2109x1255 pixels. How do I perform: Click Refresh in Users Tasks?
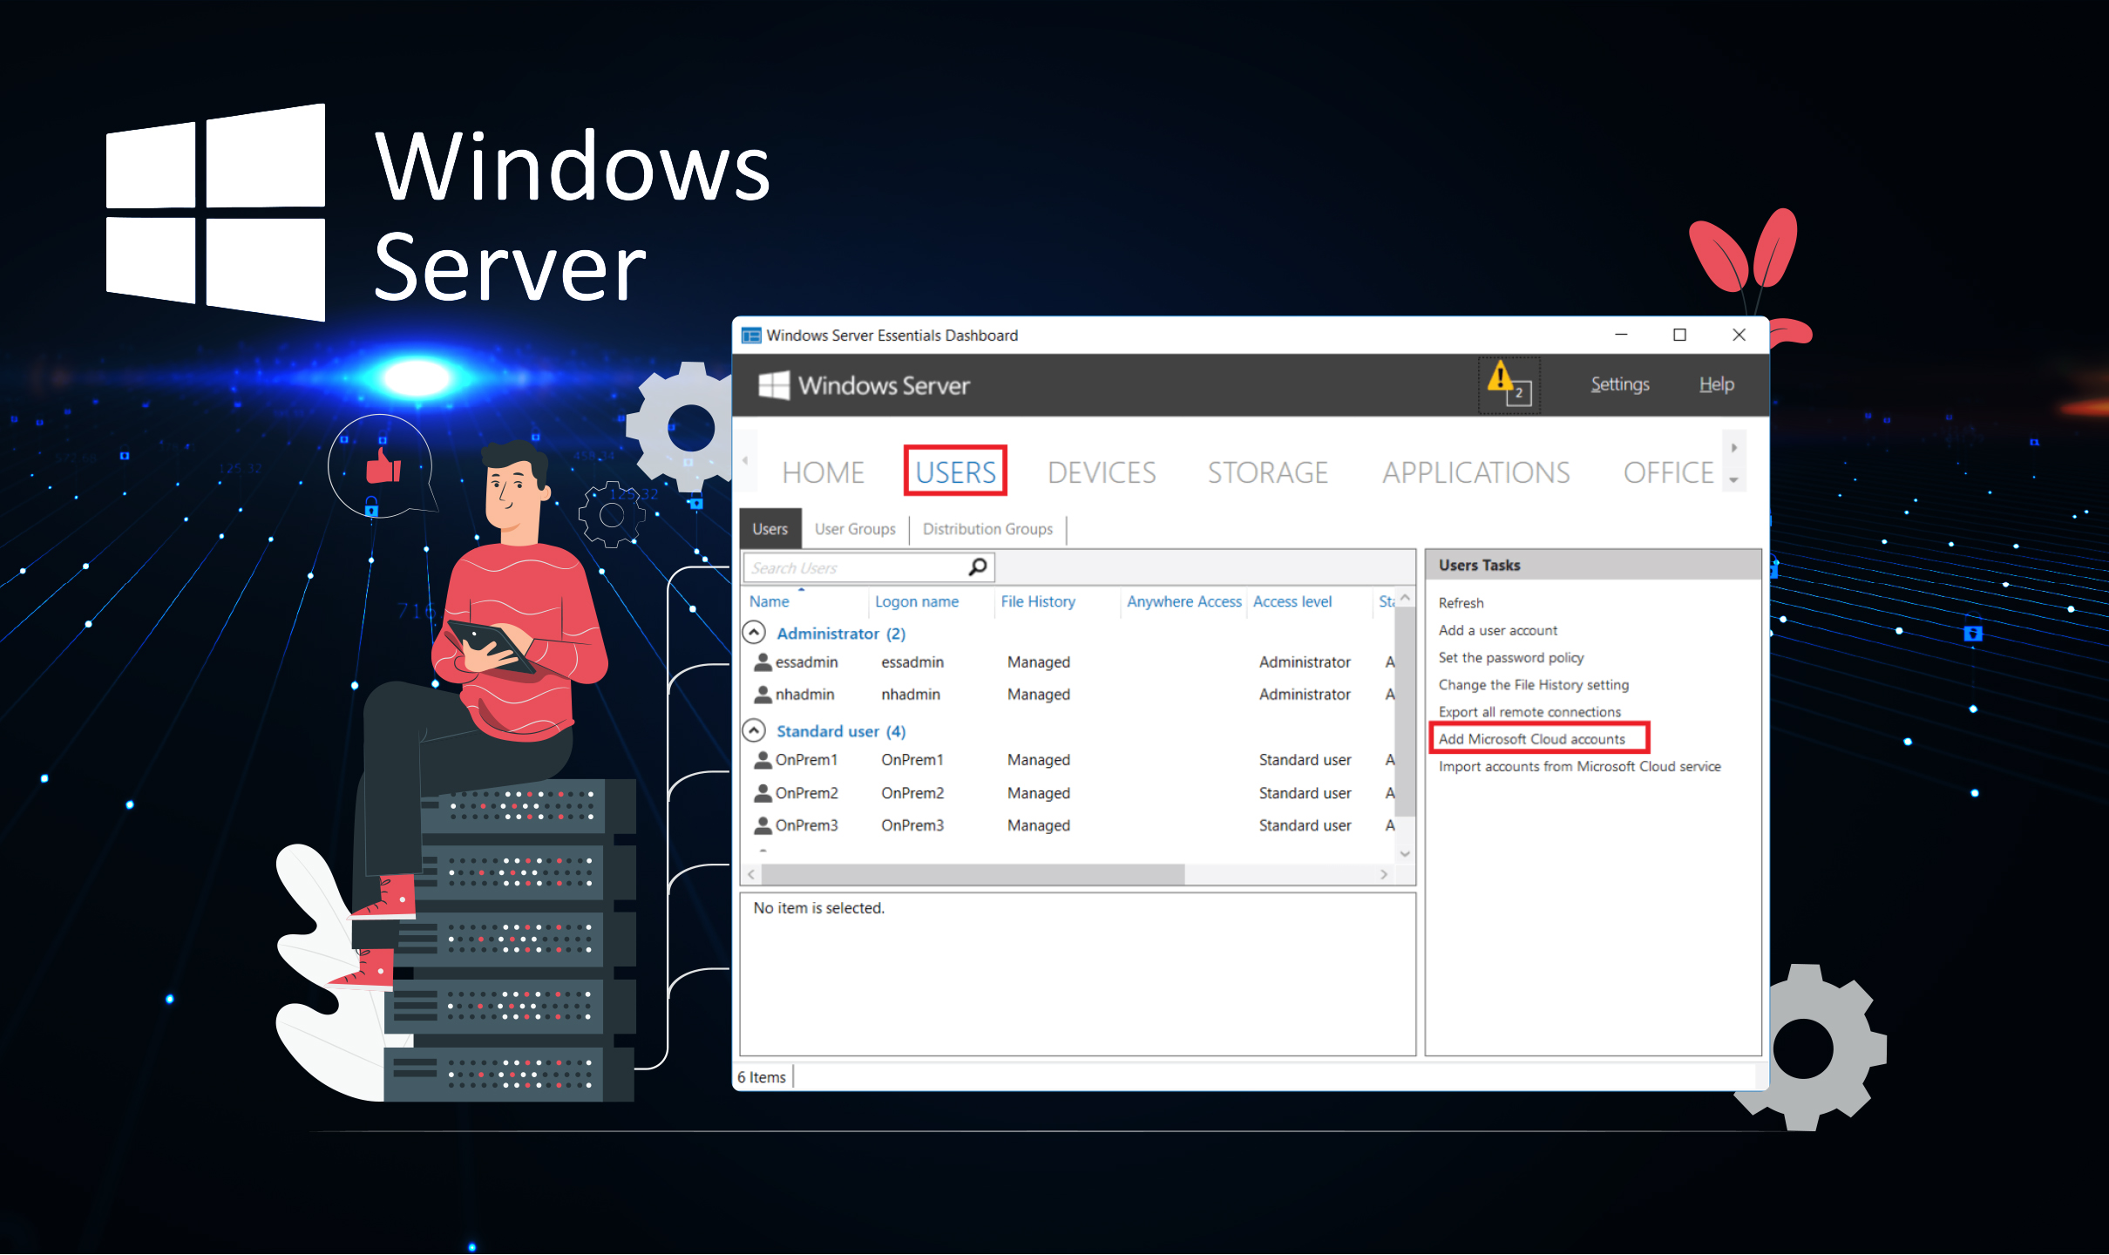[x=1461, y=603]
